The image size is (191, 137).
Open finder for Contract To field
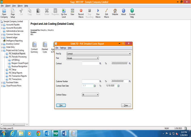130,63
